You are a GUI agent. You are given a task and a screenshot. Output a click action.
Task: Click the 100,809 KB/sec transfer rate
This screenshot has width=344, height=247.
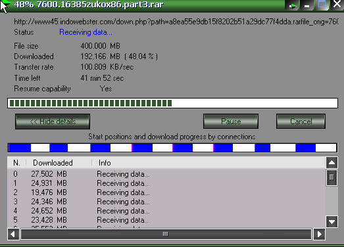click(x=107, y=67)
